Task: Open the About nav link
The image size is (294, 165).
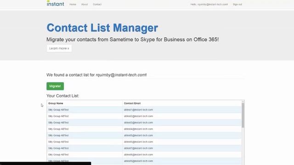Action: (85, 4)
